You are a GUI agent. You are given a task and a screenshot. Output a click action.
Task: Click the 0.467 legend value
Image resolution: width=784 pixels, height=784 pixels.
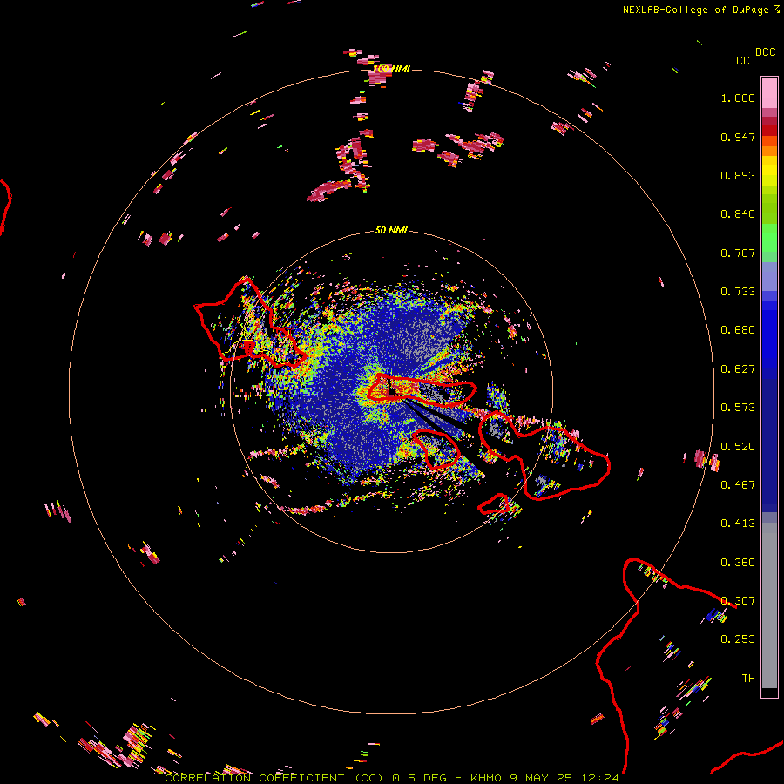738,485
